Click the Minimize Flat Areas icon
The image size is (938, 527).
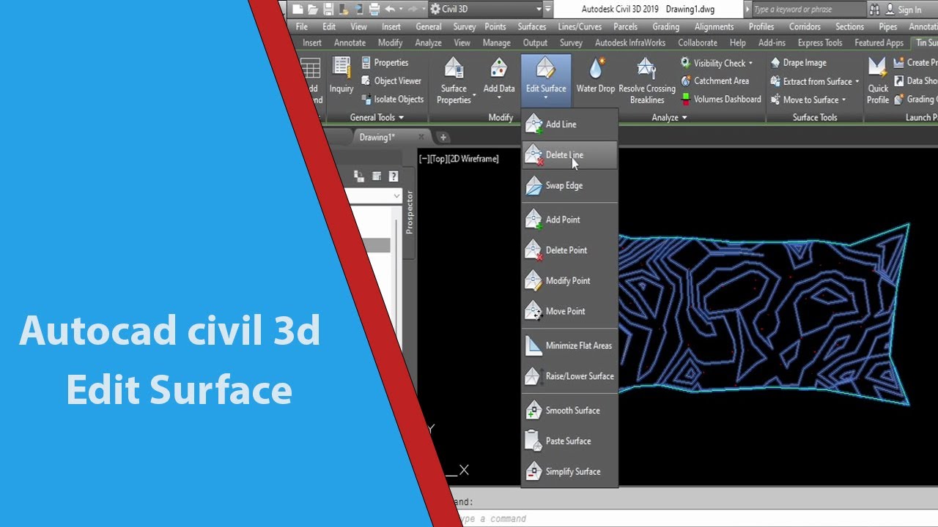coord(533,345)
